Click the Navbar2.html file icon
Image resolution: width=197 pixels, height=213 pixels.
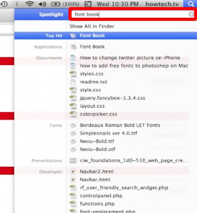pyautogui.click(x=73, y=172)
